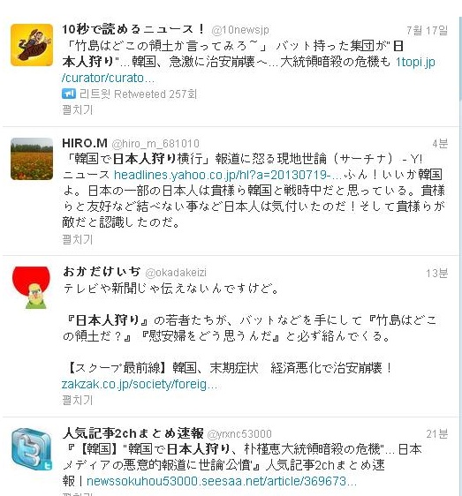
Task: Follow the zakzak.co.jp society link
Action: (140, 384)
